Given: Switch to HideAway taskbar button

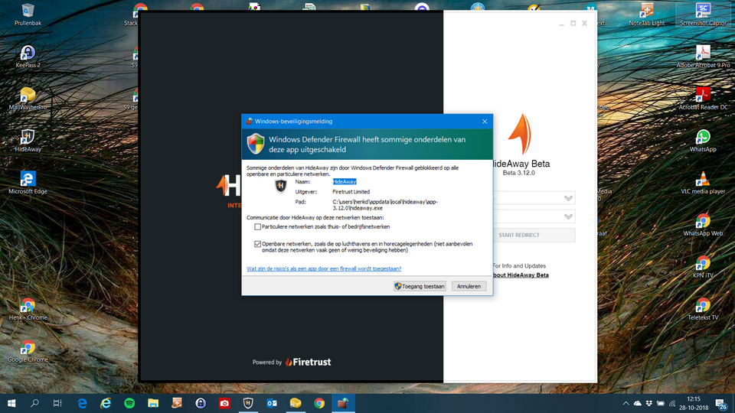Looking at the screenshot, I should [x=248, y=403].
